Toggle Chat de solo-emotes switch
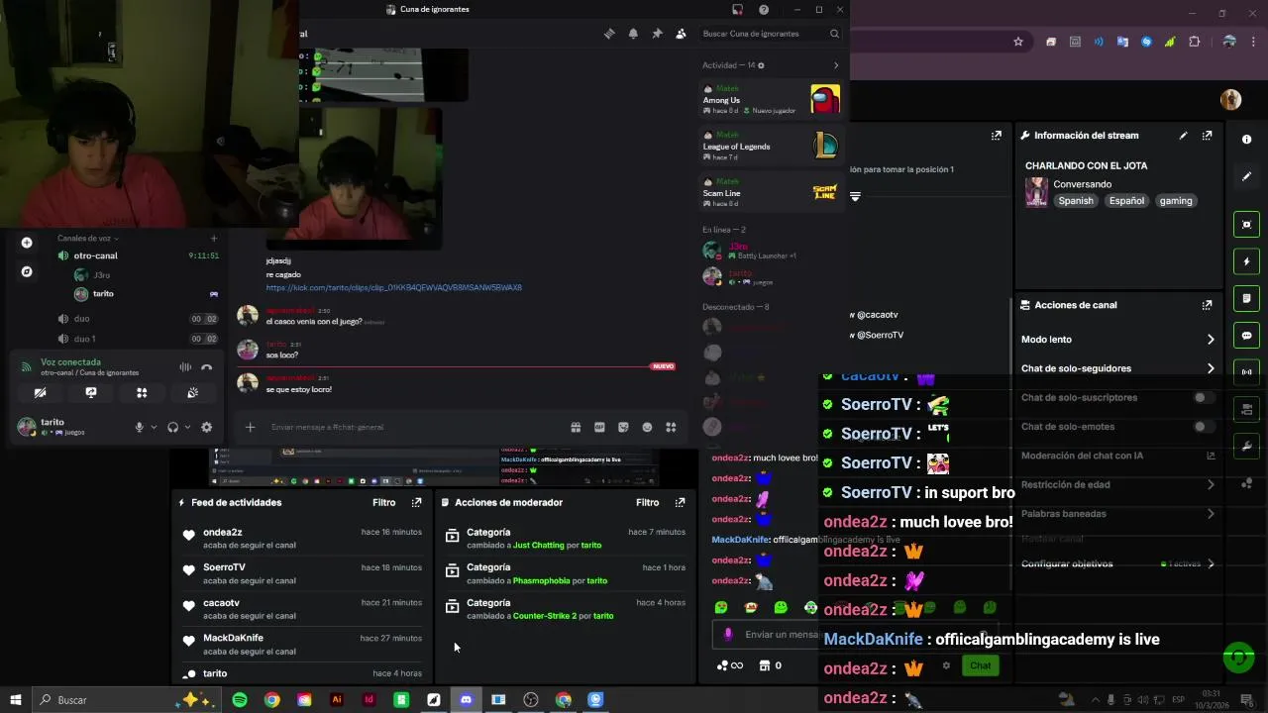Viewport: 1268px width, 713px height. [1203, 427]
